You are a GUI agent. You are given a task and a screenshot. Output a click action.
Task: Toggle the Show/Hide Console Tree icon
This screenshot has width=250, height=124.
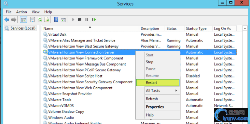pos(24,20)
